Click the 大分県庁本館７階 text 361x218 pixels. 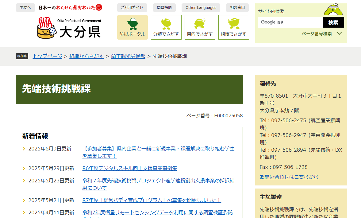click(x=279, y=111)
